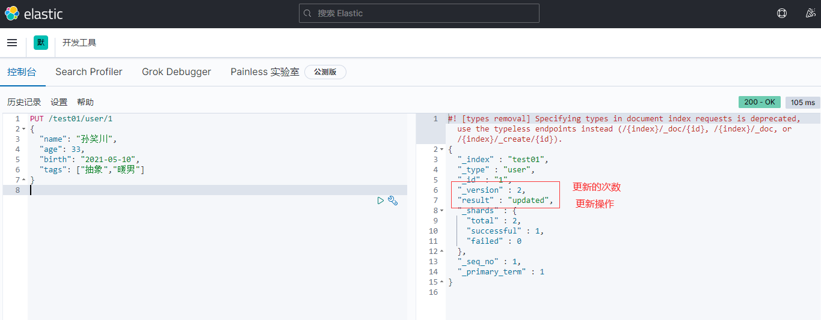This screenshot has width=821, height=320.
Task: Collapse the _shards fold at line 8
Action: point(442,211)
